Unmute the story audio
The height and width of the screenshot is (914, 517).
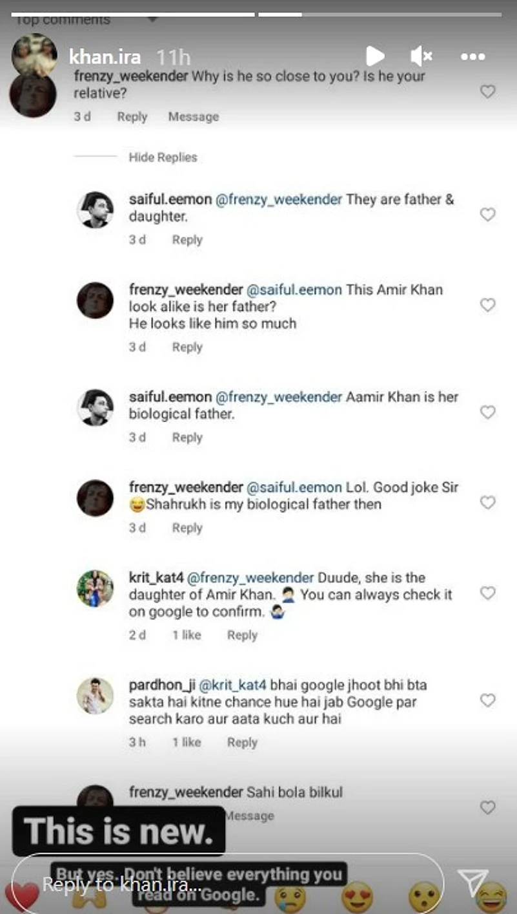(x=421, y=56)
